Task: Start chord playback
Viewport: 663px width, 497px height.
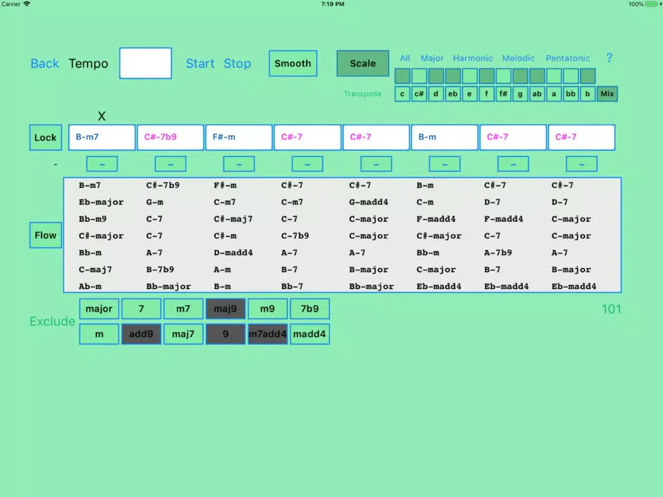Action: coord(200,64)
